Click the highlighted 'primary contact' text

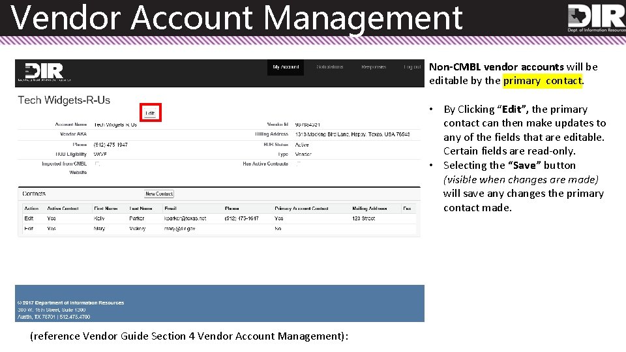(543, 81)
